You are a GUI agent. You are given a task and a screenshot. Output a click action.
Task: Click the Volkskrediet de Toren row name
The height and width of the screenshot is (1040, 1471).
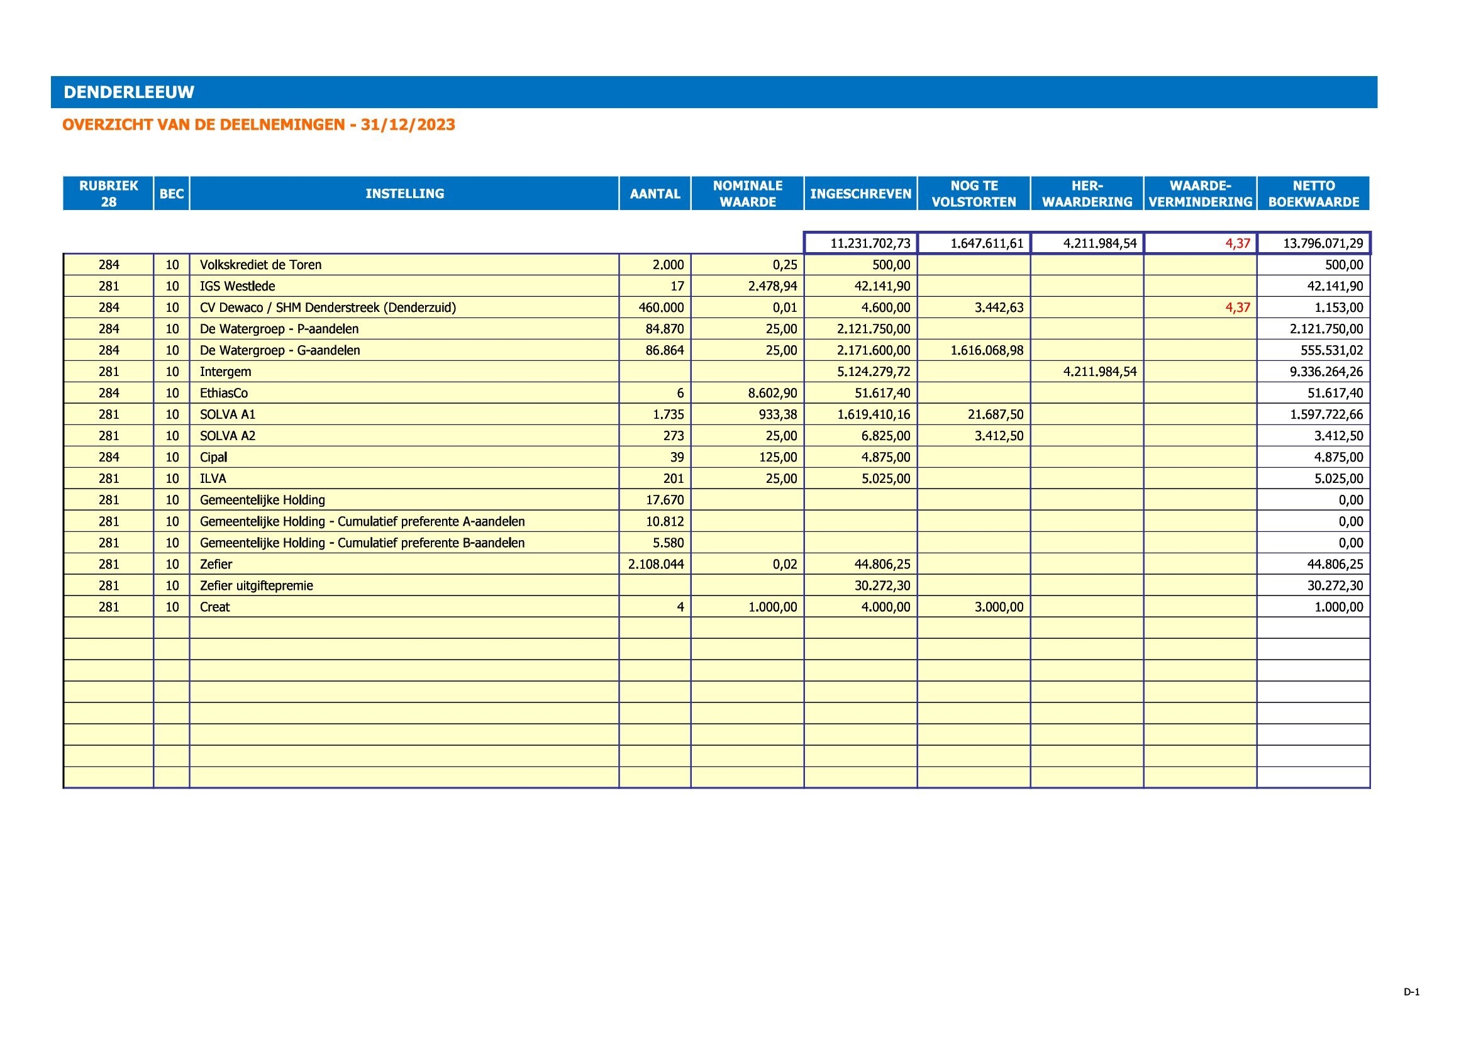(x=404, y=265)
